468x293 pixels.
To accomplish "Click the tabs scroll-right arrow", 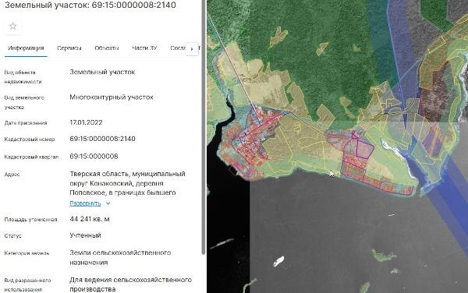I will click(192, 49).
